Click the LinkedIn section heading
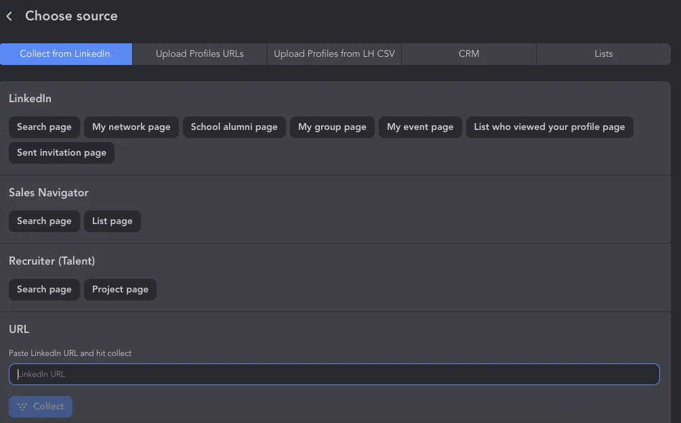Screen dimensions: 681x423 pyautogui.click(x=30, y=99)
